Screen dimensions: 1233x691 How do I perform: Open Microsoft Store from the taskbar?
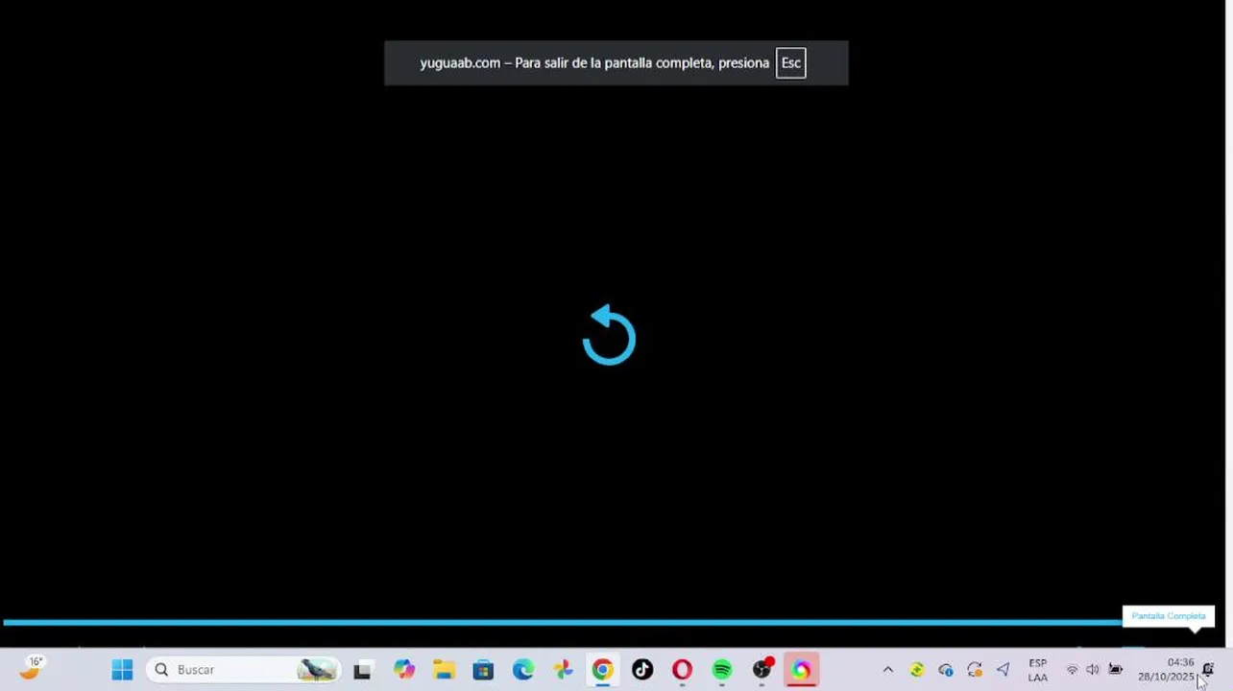click(483, 670)
